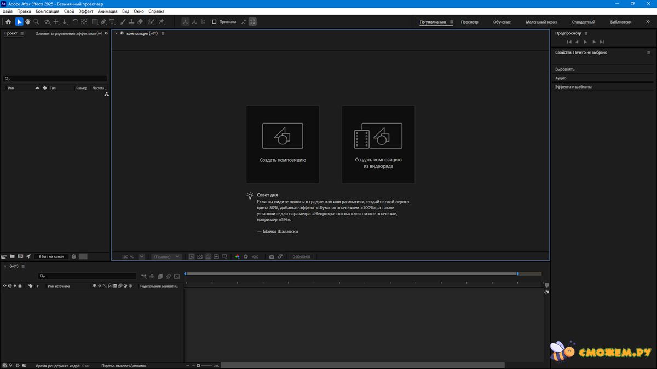Select the Horizontal Type tool

coord(112,22)
